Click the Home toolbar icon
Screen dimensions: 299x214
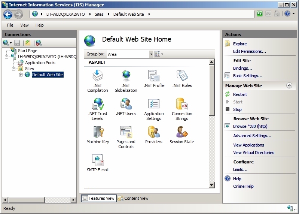[277, 14]
